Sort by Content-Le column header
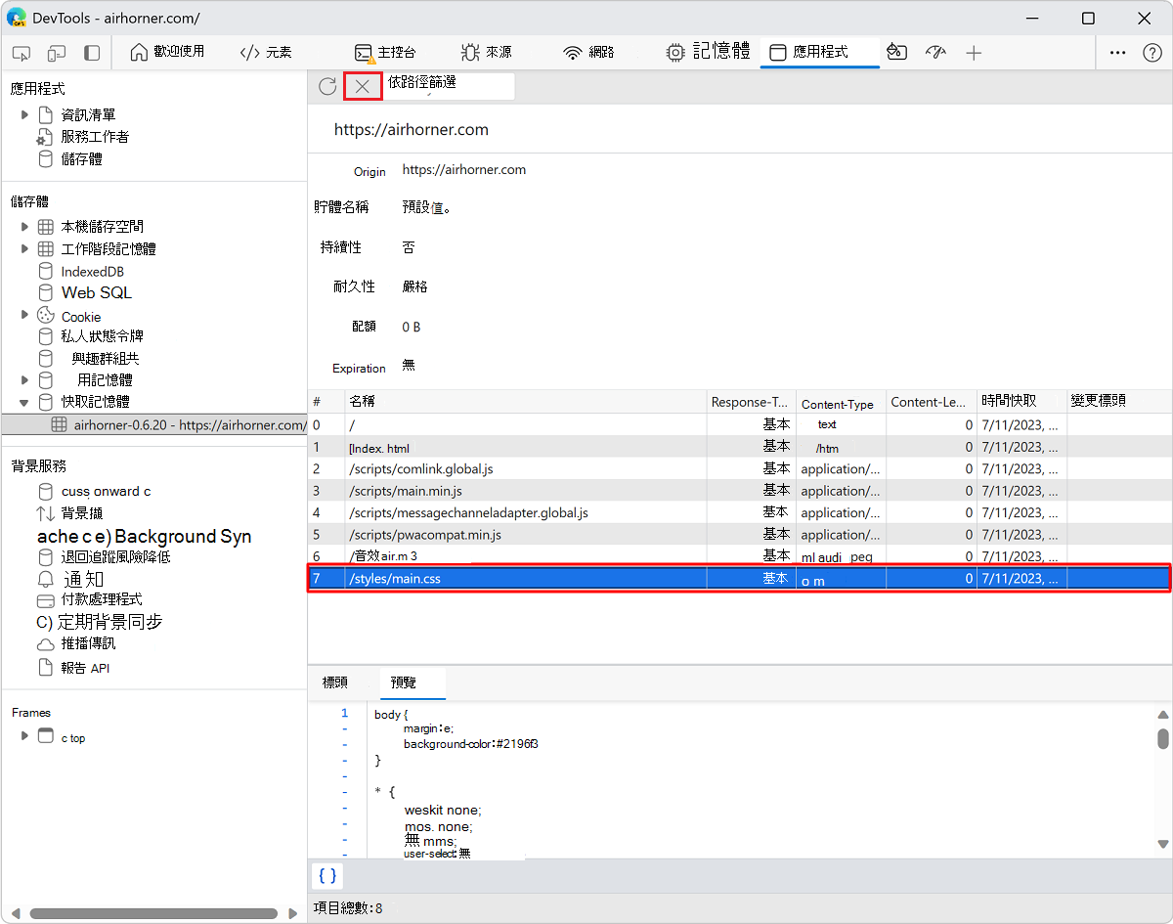1173x924 pixels. [x=931, y=402]
